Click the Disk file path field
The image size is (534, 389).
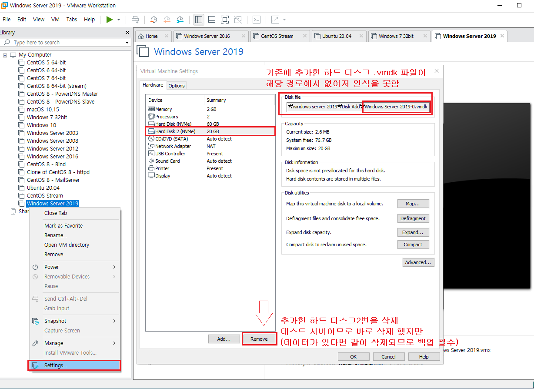pyautogui.click(x=358, y=107)
